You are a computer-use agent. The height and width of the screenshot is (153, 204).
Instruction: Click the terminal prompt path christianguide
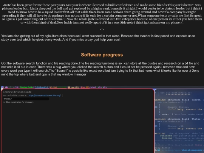(x=192, y=150)
